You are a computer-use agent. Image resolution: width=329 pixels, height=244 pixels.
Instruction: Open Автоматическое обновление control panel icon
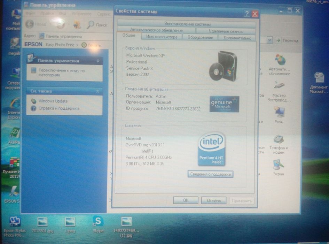(280, 65)
